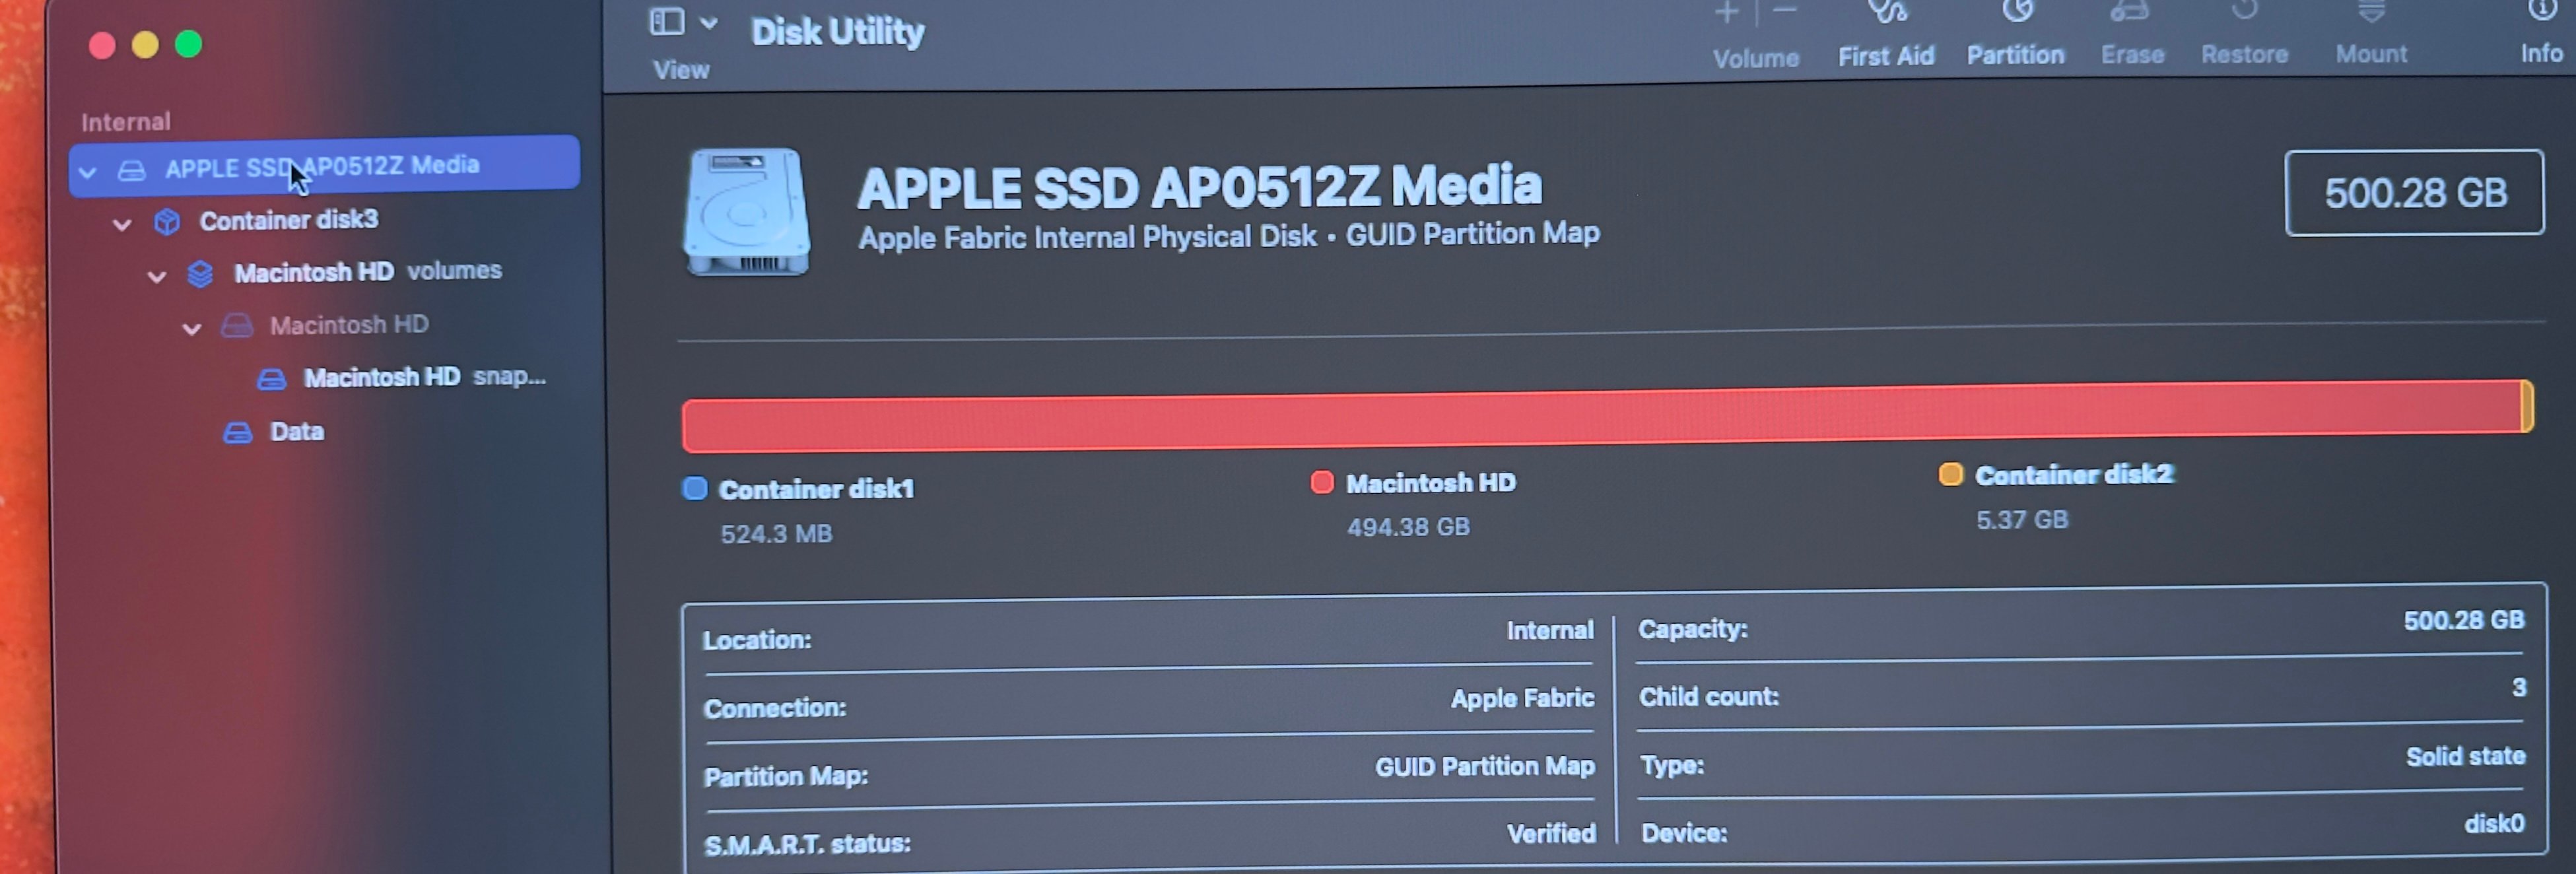Click the Mount toolbar button
The image size is (2576, 874).
(x=2371, y=33)
